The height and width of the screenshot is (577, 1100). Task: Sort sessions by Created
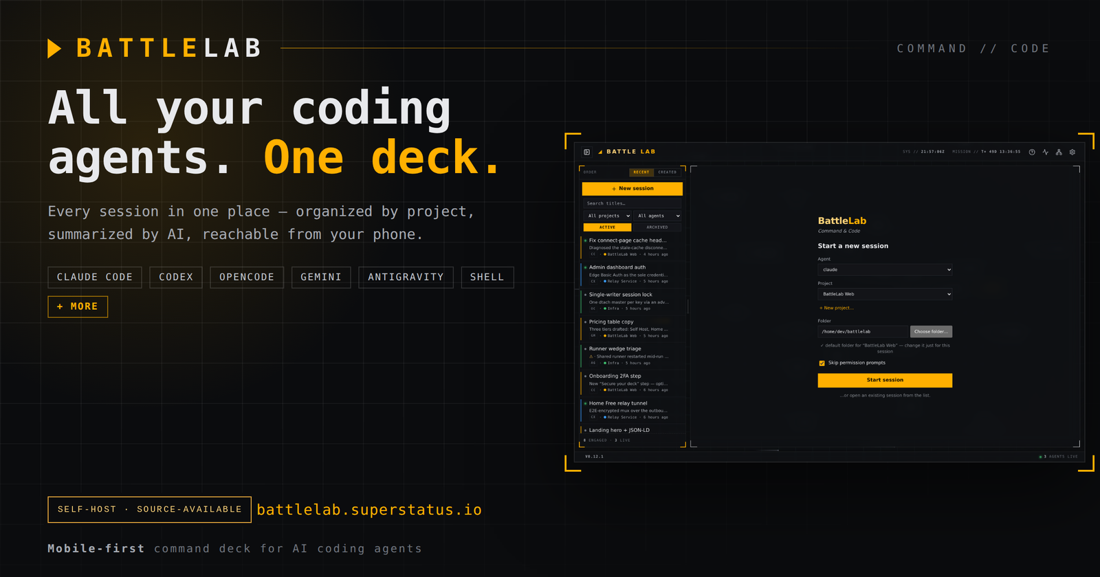tap(667, 172)
